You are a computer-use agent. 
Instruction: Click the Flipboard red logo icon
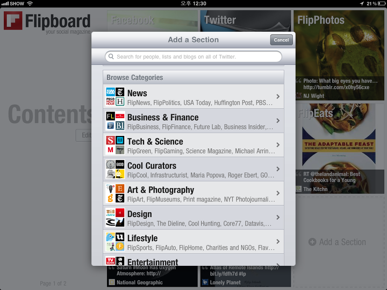[x=13, y=21]
